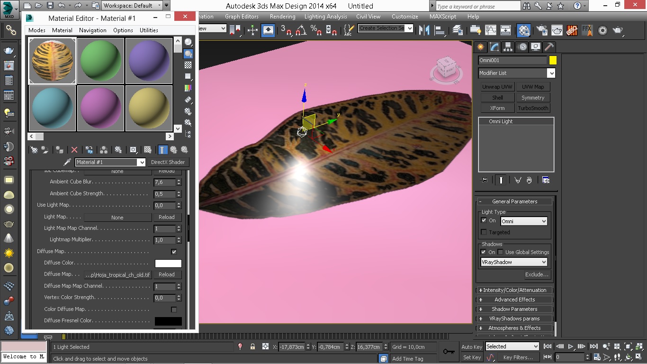Toggle the Shadows On checkbox

484,252
